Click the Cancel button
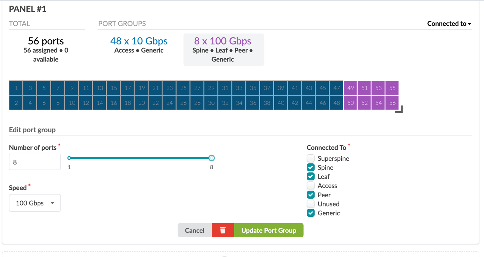The image size is (484, 257). 195,230
